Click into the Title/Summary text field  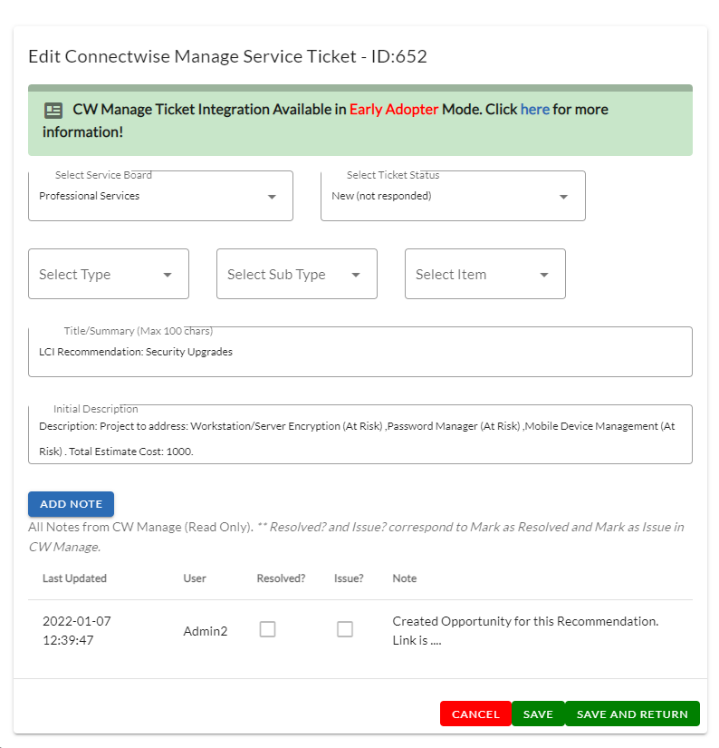360,352
